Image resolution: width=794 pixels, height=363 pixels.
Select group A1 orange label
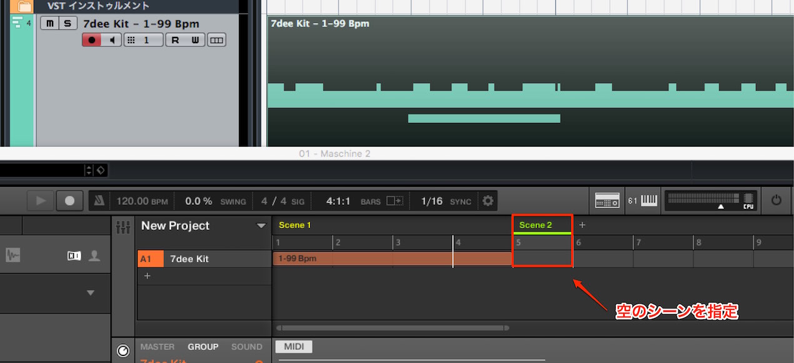150,259
